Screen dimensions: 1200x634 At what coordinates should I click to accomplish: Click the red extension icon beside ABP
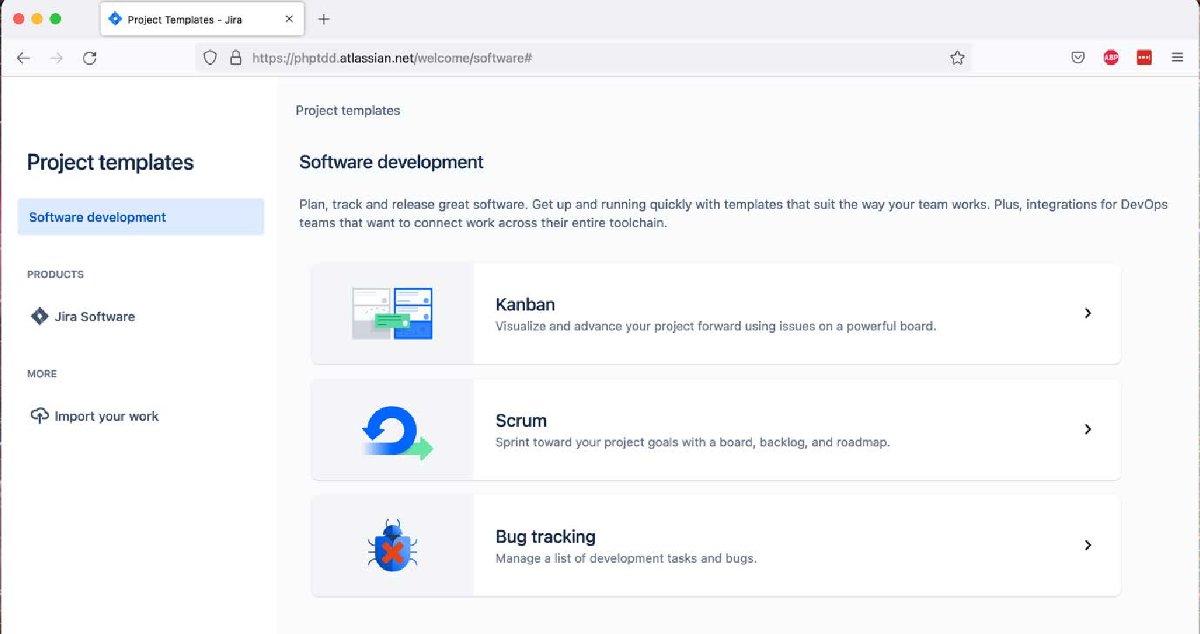click(1144, 58)
